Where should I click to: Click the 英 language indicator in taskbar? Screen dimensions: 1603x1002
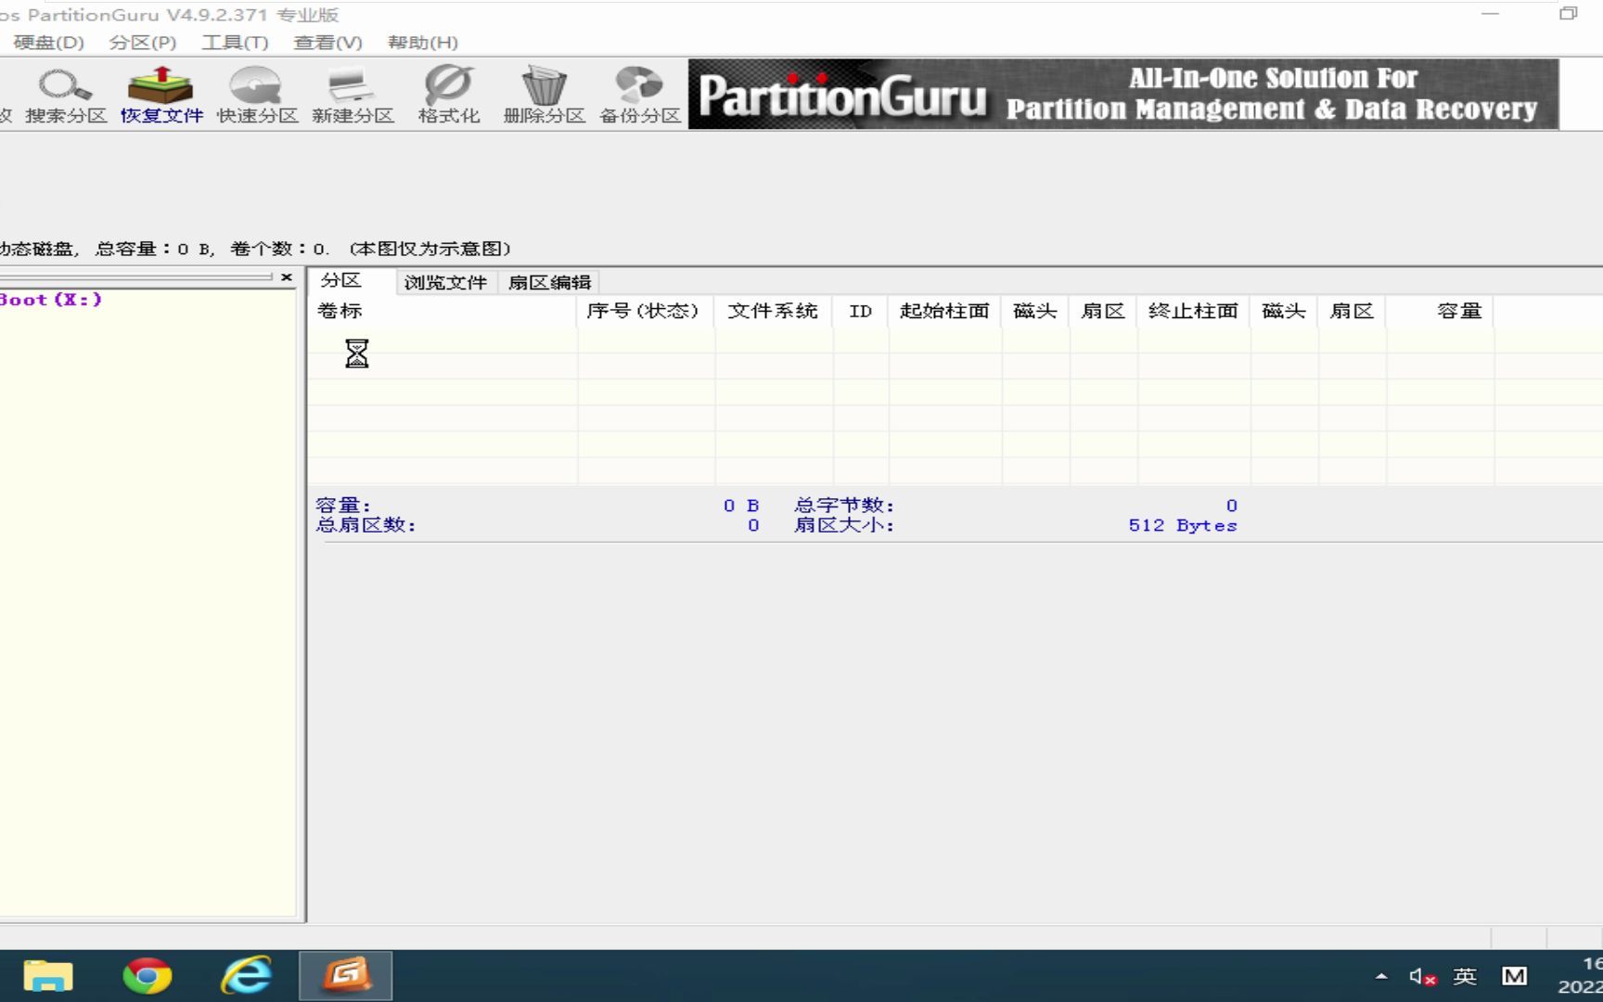click(1462, 975)
